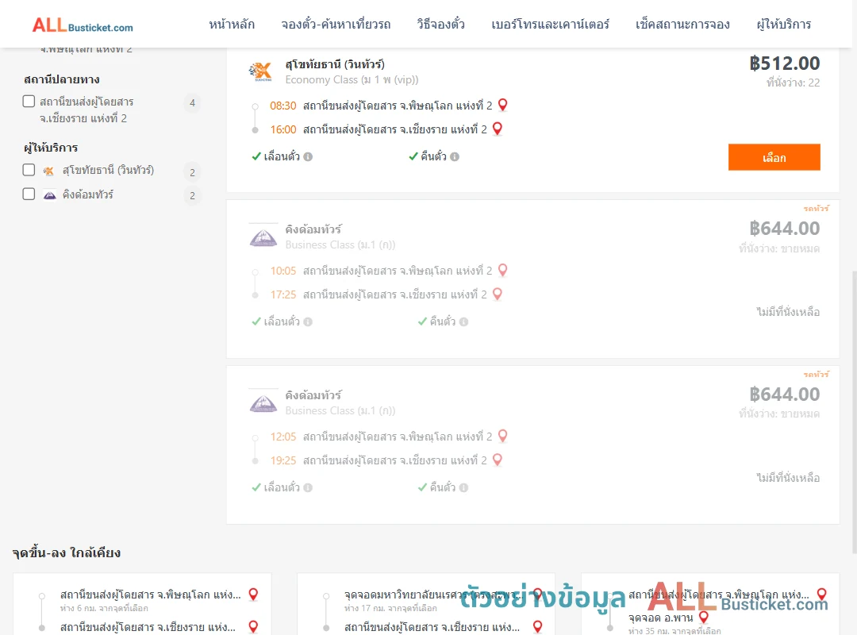This screenshot has width=857, height=635.
Task: Click map pin for 12:05 พิษณุโลก departure
Action: (x=503, y=435)
